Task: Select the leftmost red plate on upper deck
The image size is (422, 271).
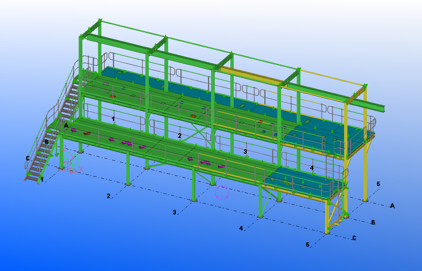Action: pos(113,96)
